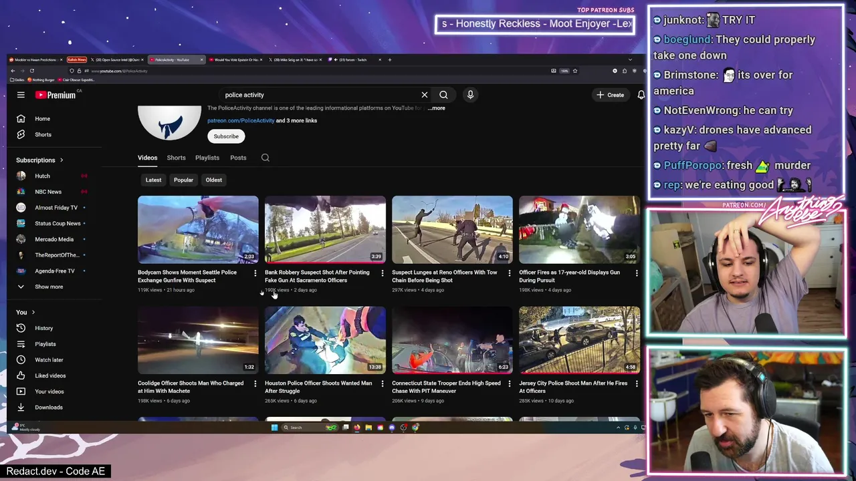
Task: Clear the search box with the X
Action: [x=424, y=95]
